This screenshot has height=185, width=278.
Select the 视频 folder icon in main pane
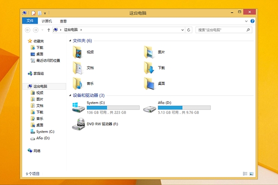pyautogui.click(x=77, y=52)
